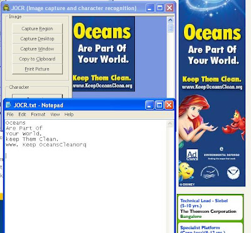
Task: Click the Capture Region button in JOCR
Action: (37, 28)
